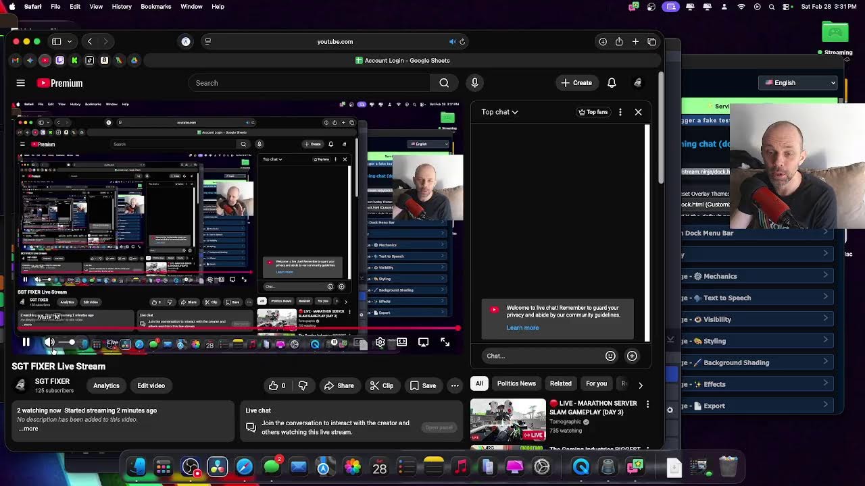Viewport: 865px width, 486px height.
Task: Open channel Analytics
Action: pyautogui.click(x=106, y=385)
